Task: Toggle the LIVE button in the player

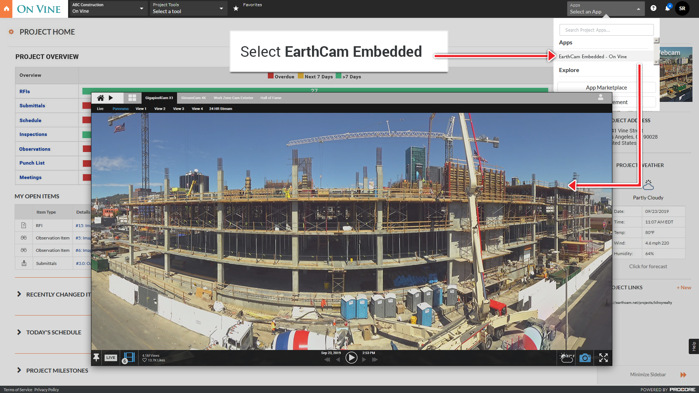Action: coord(111,358)
